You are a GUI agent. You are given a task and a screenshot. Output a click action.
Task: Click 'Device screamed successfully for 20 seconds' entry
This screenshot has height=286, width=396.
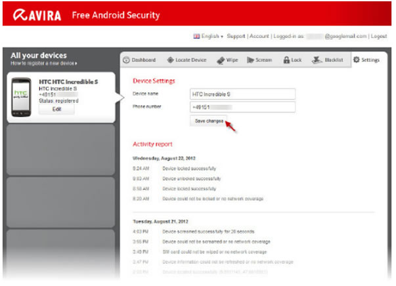tap(208, 232)
